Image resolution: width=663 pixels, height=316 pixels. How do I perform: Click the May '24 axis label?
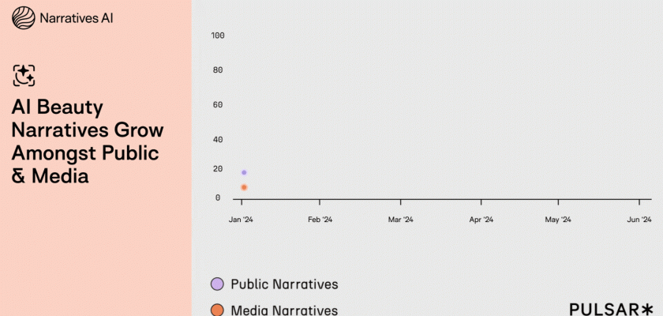tap(560, 220)
